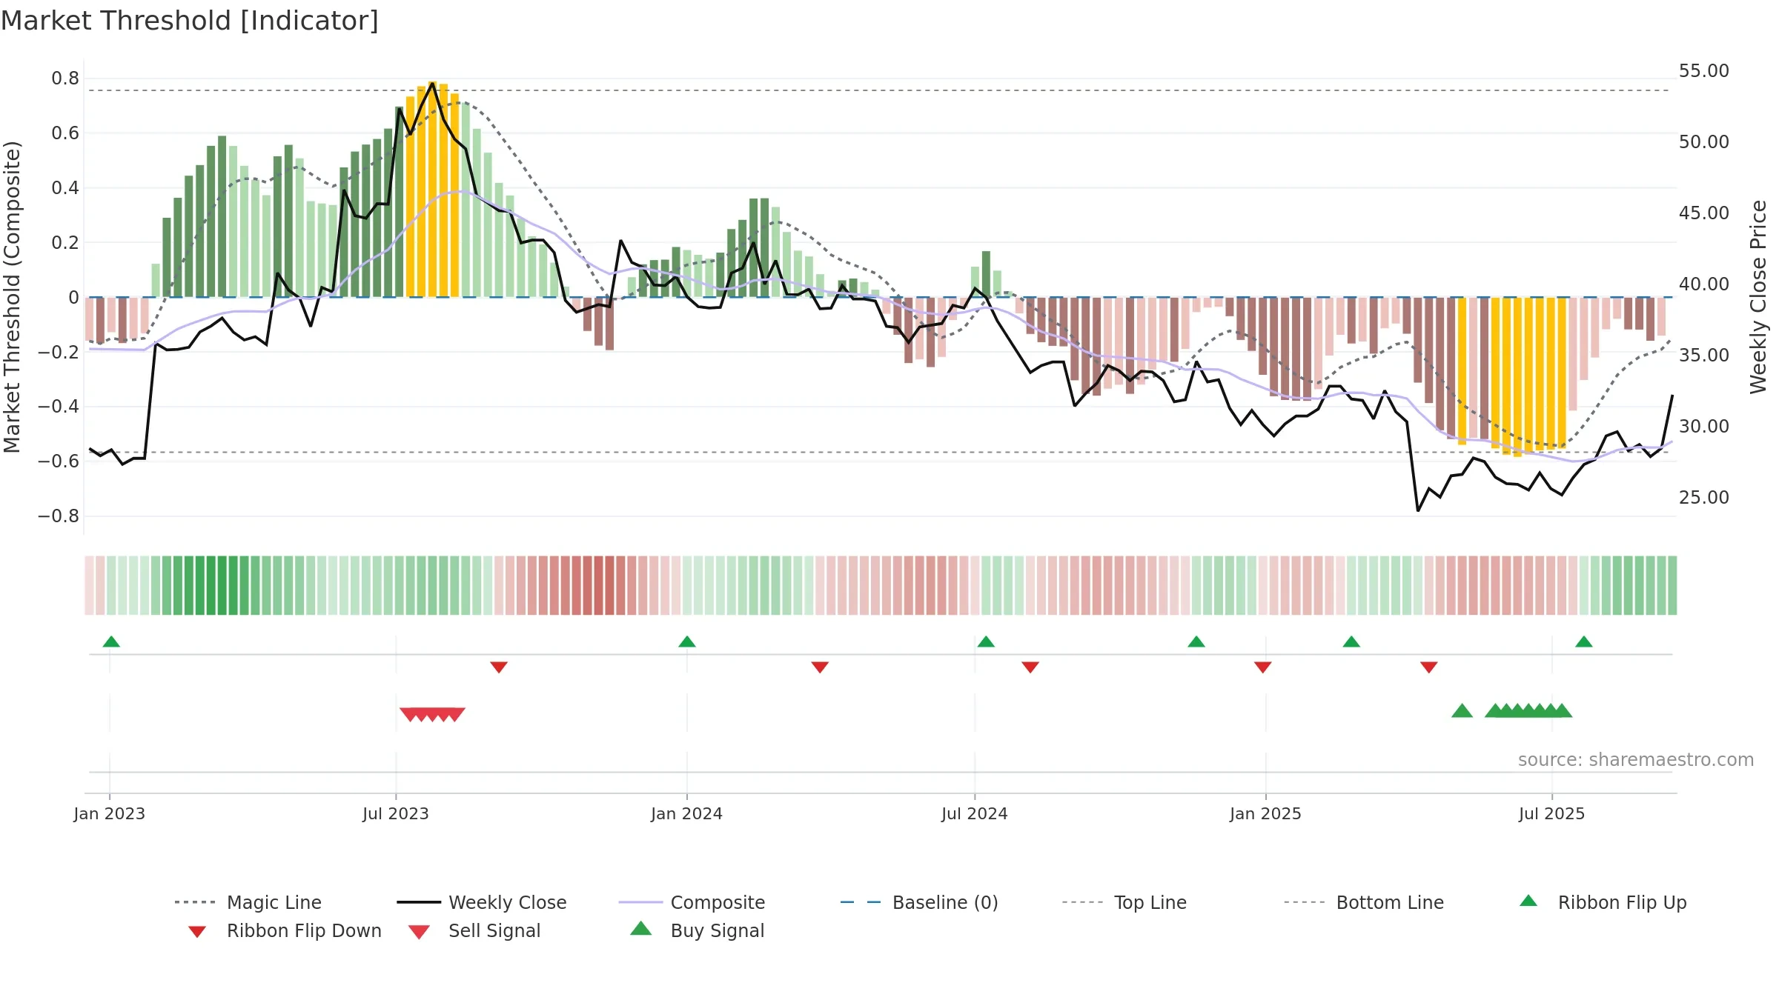
Task: Hide the Top Line series via legend
Action: pyautogui.click(x=1124, y=902)
